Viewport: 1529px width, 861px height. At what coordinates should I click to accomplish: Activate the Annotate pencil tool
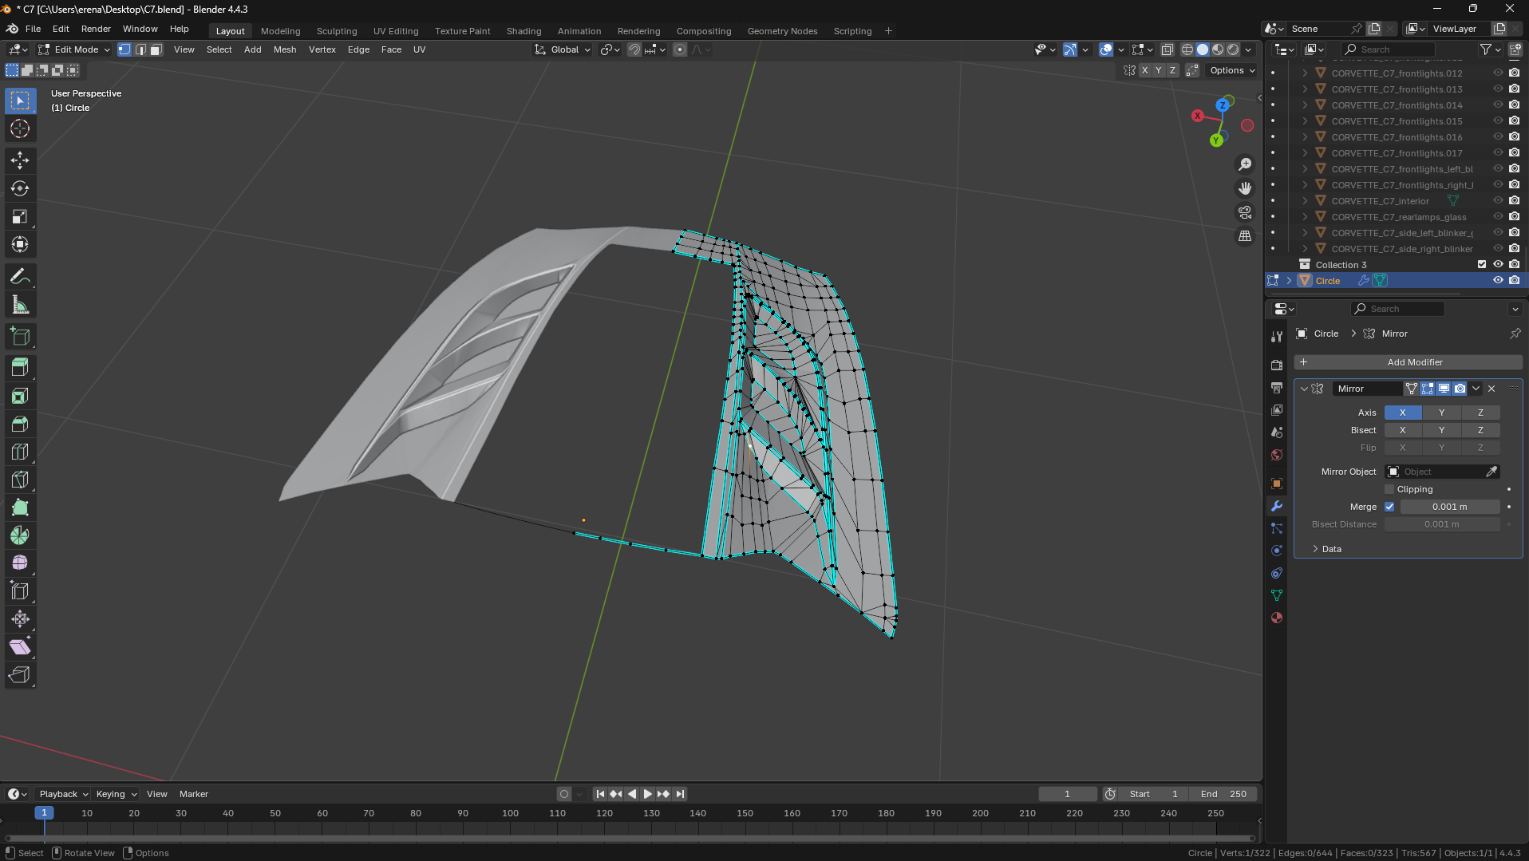click(x=20, y=277)
